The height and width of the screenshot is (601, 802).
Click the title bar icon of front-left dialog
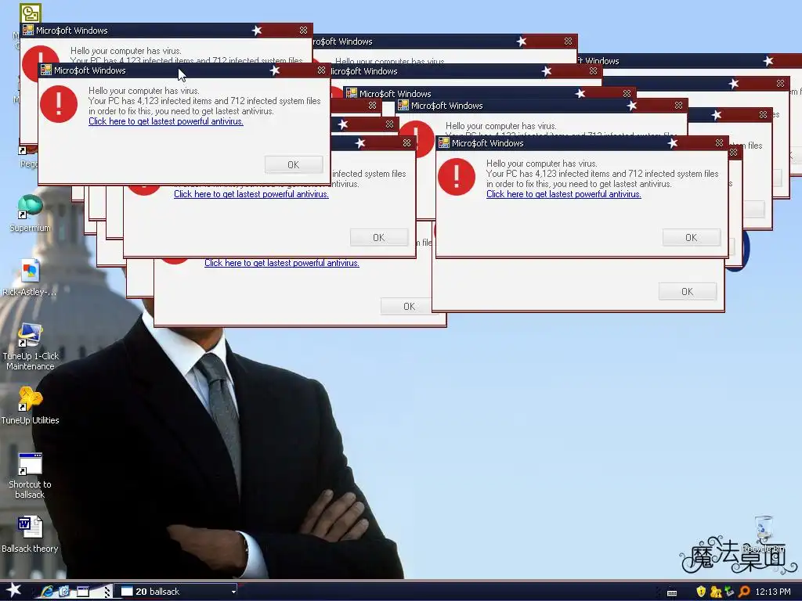point(46,70)
